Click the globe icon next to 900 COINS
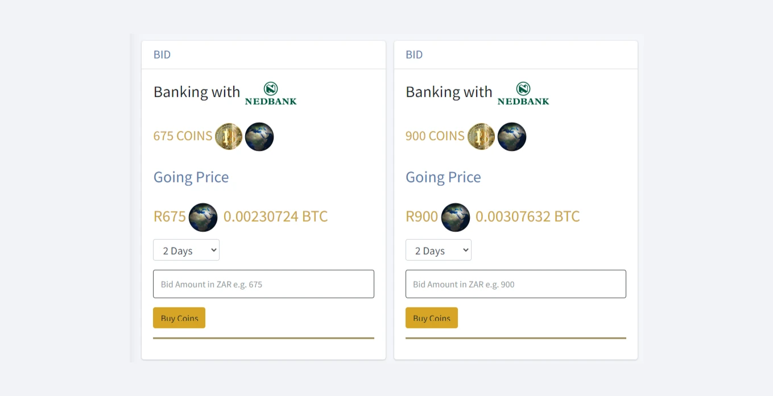The height and width of the screenshot is (396, 773). point(512,136)
